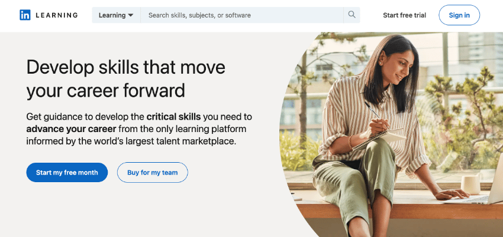Click the Sign in button
Screen dimensions: 503x237
(459, 15)
